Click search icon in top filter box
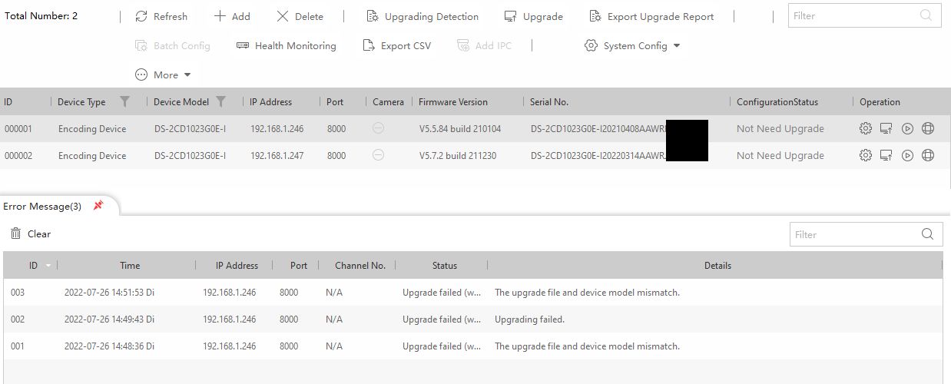The width and height of the screenshot is (951, 384). click(926, 15)
